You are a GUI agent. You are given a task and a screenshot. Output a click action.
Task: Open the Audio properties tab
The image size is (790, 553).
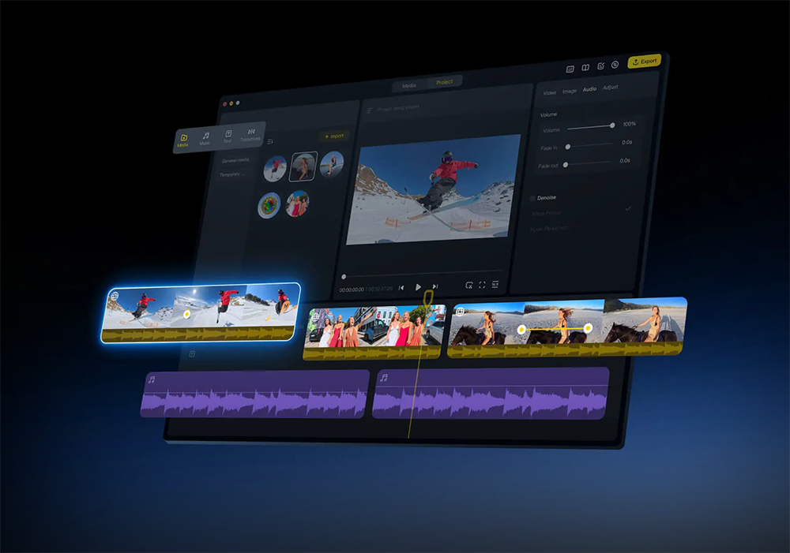[589, 89]
